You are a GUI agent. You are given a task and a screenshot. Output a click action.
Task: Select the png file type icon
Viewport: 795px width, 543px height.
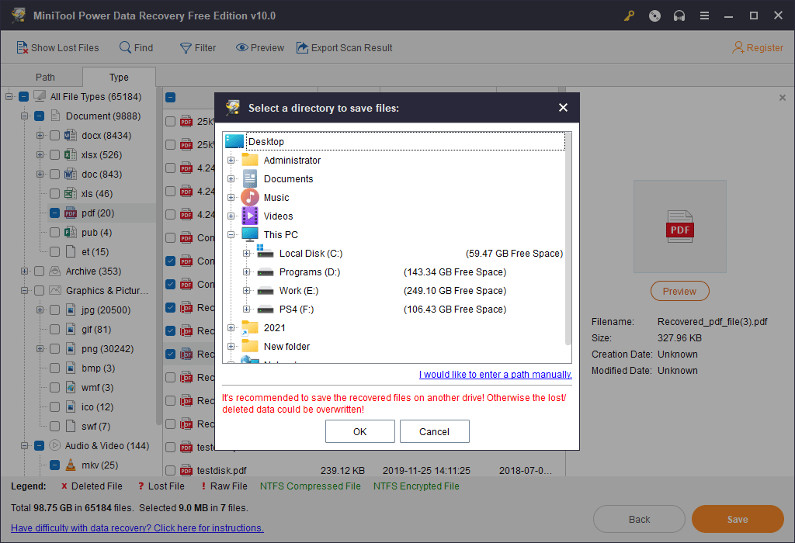71,348
